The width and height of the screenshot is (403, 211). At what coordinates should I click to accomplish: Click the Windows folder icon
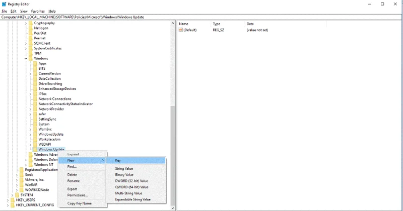pyautogui.click(x=31, y=58)
